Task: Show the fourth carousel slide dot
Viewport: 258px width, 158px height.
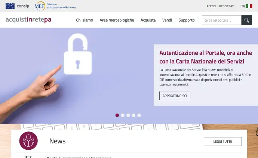Action: (x=133, y=115)
